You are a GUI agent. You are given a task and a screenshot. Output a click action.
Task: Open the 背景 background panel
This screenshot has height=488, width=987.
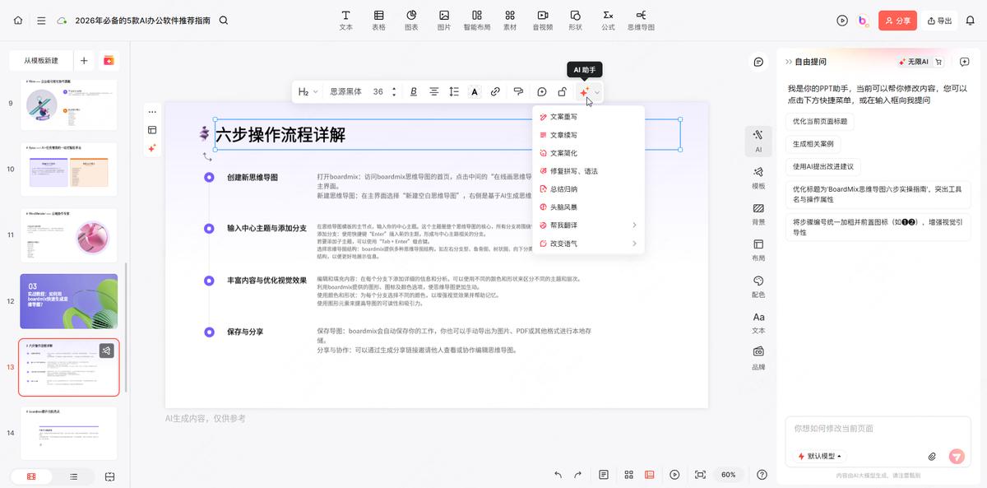point(758,214)
